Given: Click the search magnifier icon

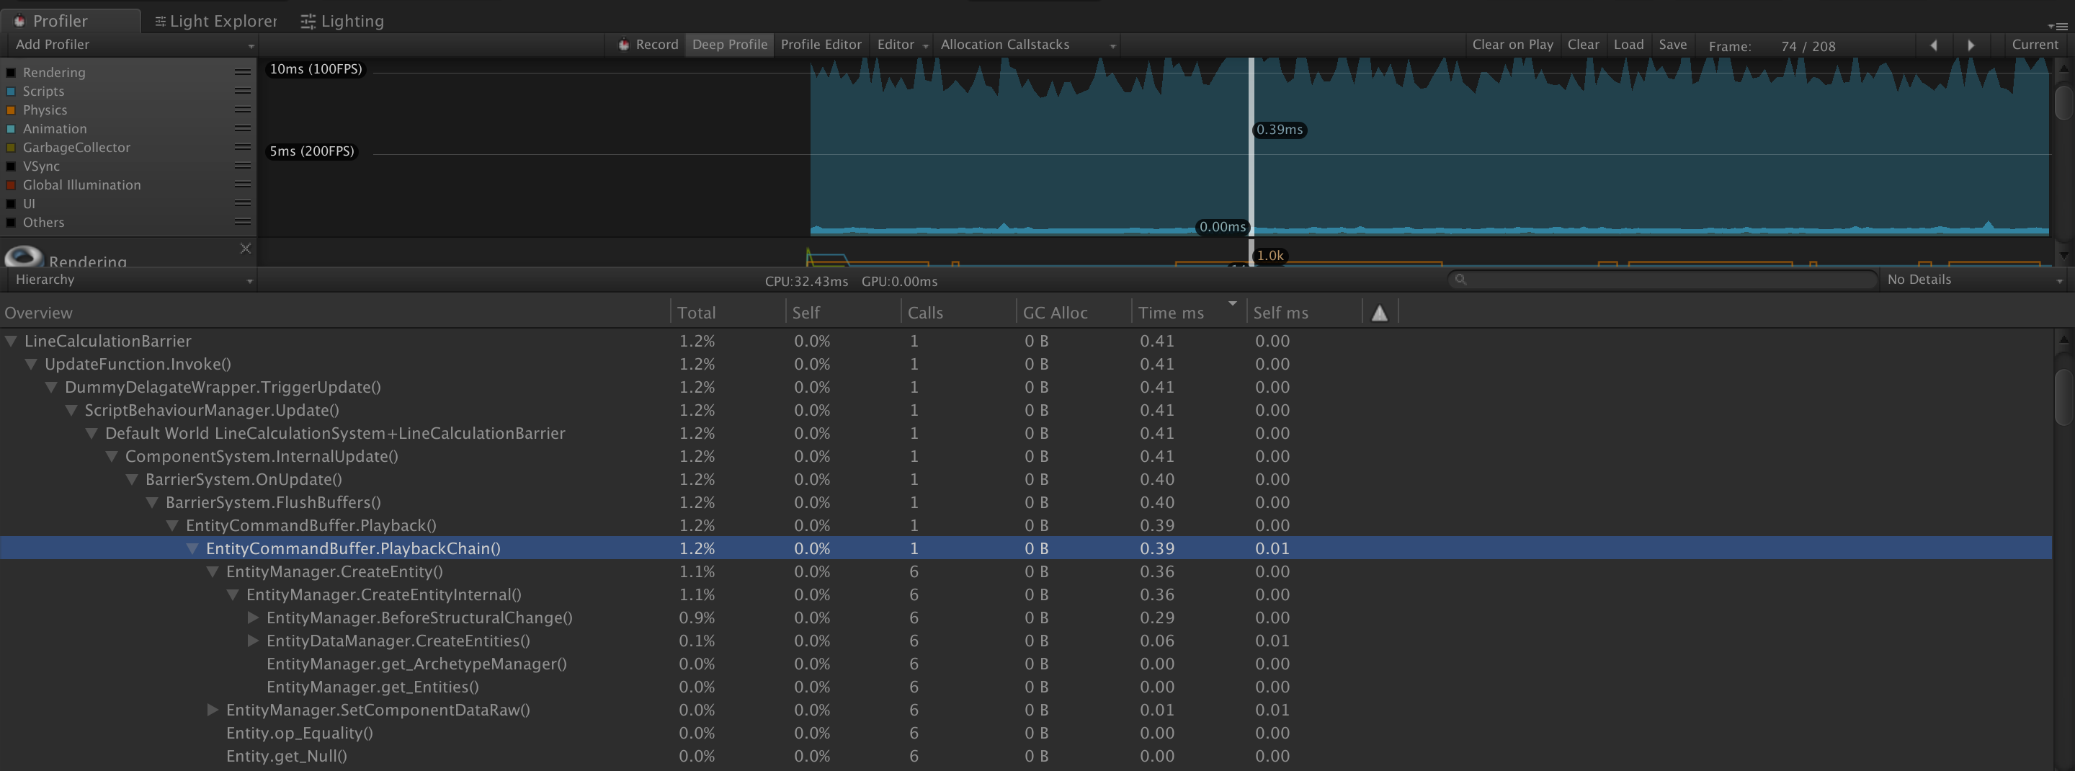Looking at the screenshot, I should pyautogui.click(x=1460, y=280).
